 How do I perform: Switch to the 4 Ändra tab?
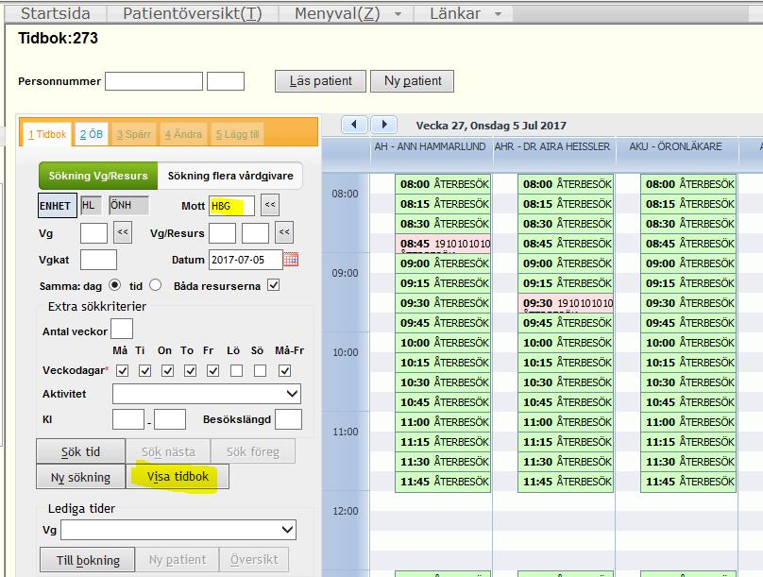[x=183, y=134]
